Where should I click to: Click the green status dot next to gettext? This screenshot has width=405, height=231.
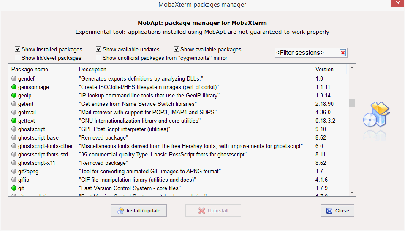point(14,121)
